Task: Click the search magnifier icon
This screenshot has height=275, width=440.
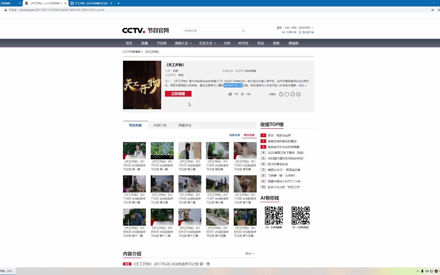Action: point(243,31)
